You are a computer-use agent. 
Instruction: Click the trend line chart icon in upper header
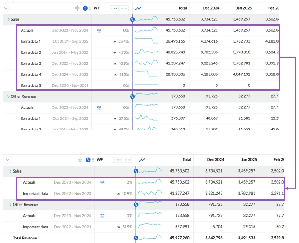pos(138,8)
